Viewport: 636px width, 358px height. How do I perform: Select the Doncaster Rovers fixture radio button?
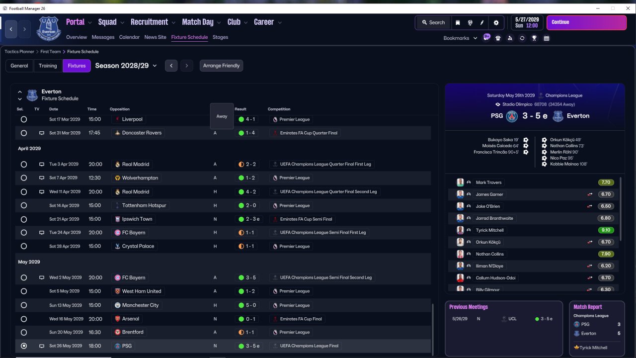click(x=24, y=133)
